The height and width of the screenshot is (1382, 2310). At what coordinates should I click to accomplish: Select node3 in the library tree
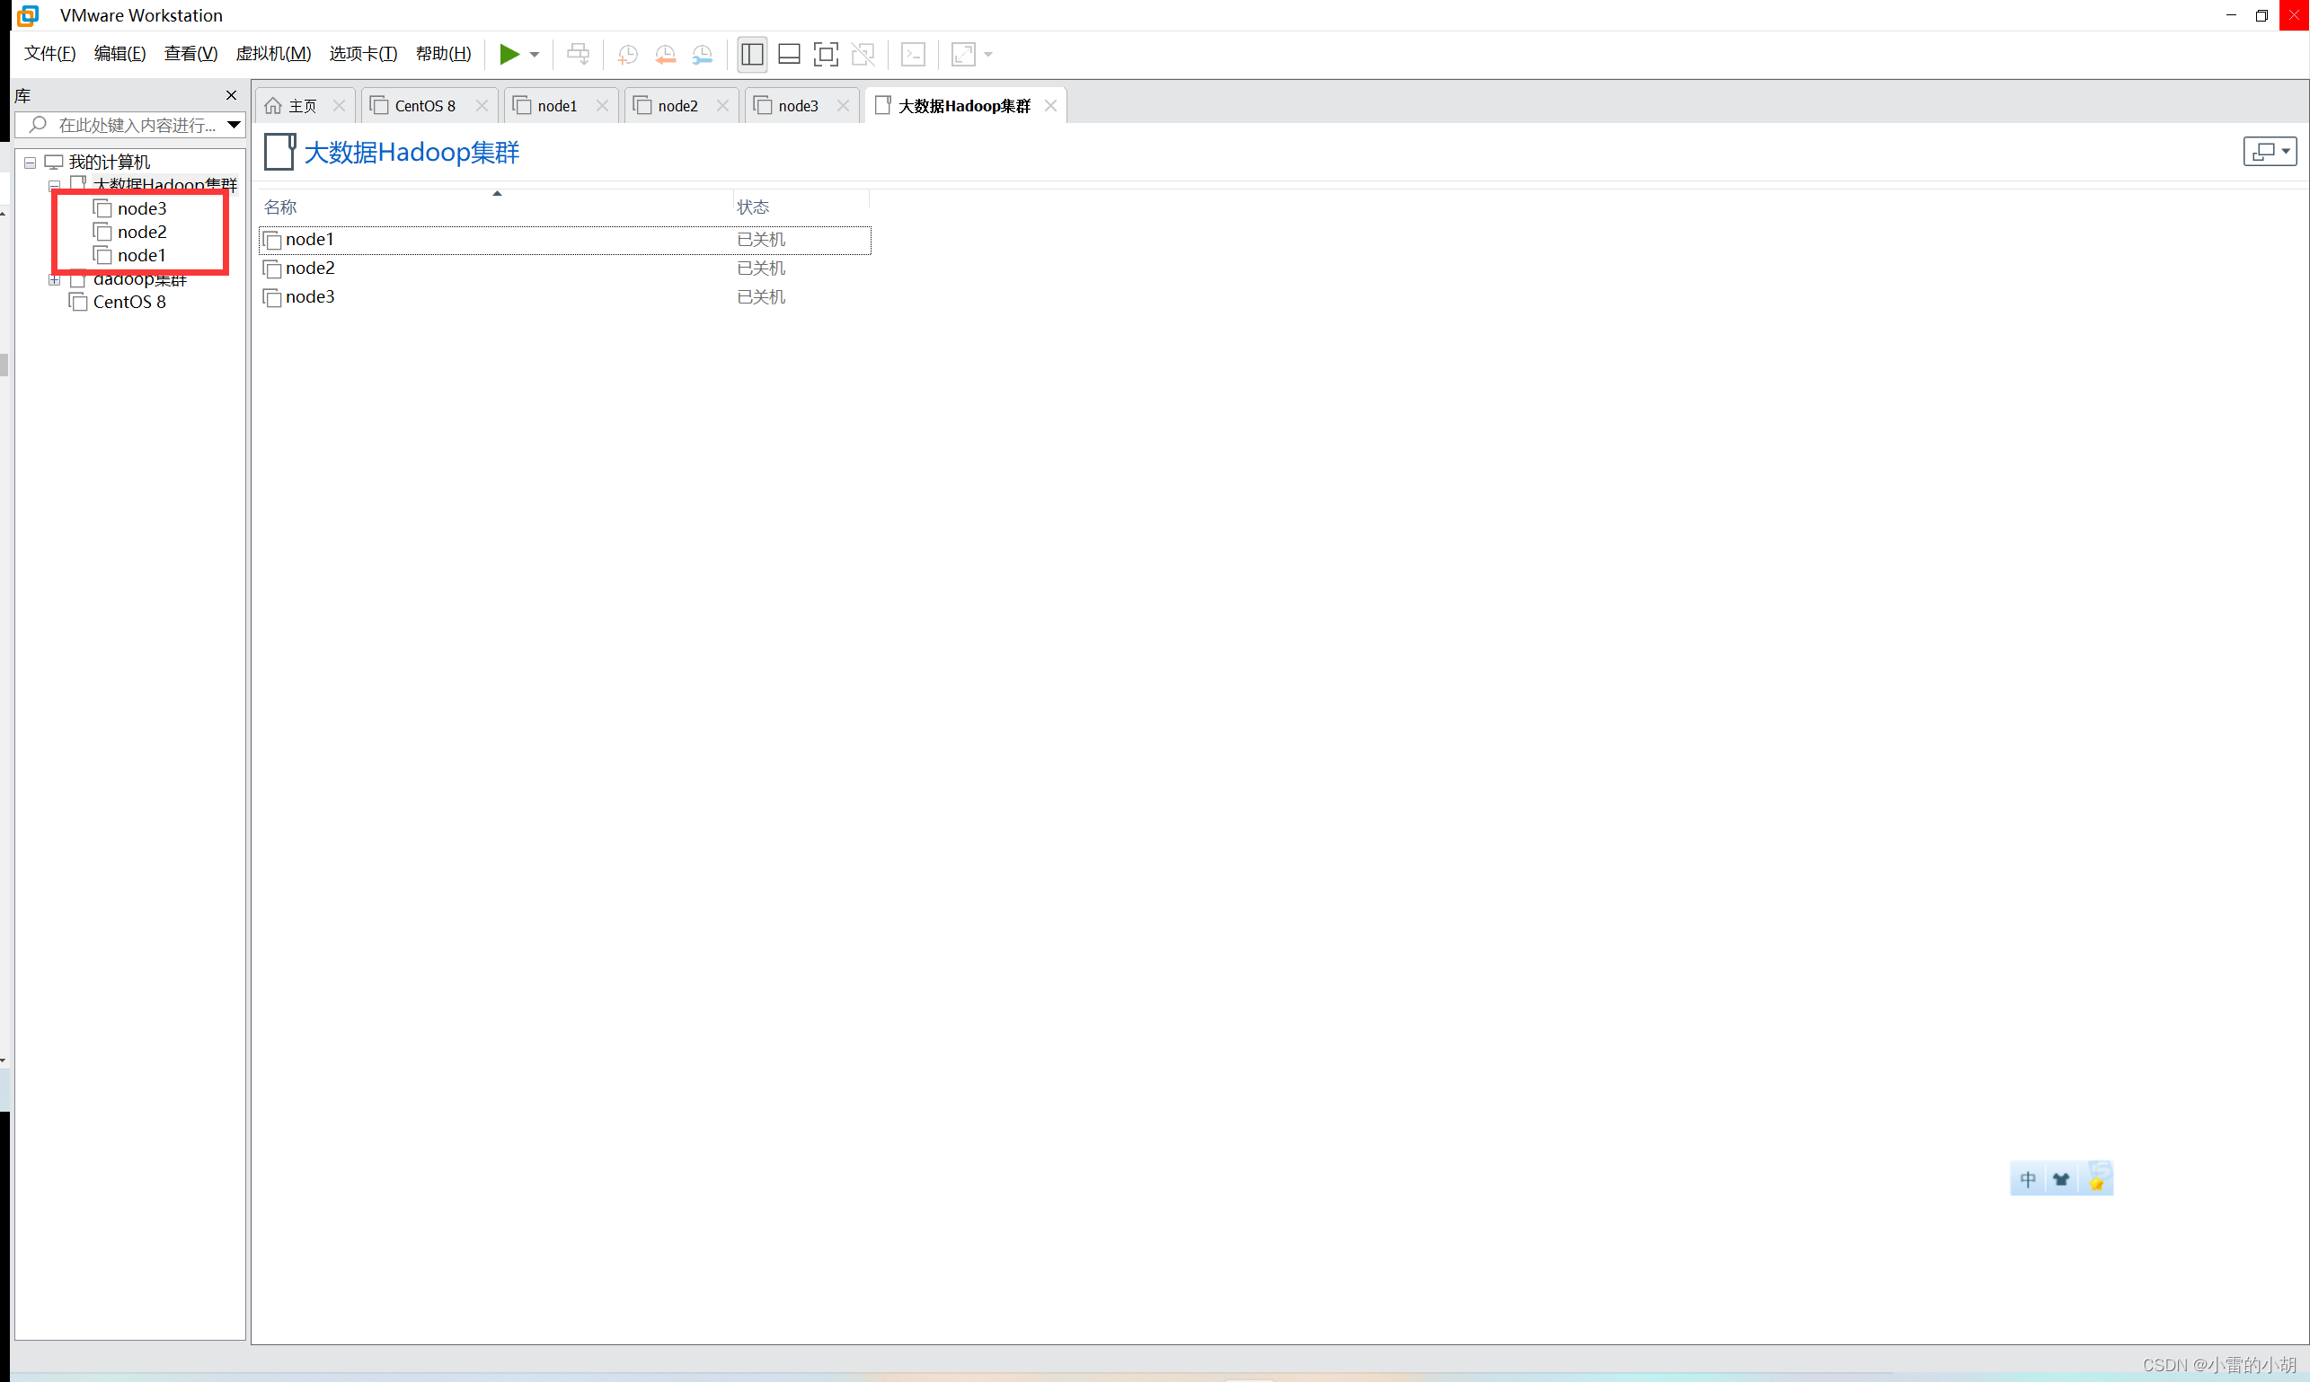pyautogui.click(x=142, y=208)
